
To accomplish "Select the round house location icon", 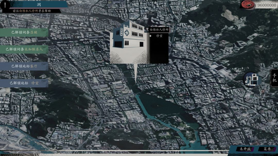I will [251, 79].
